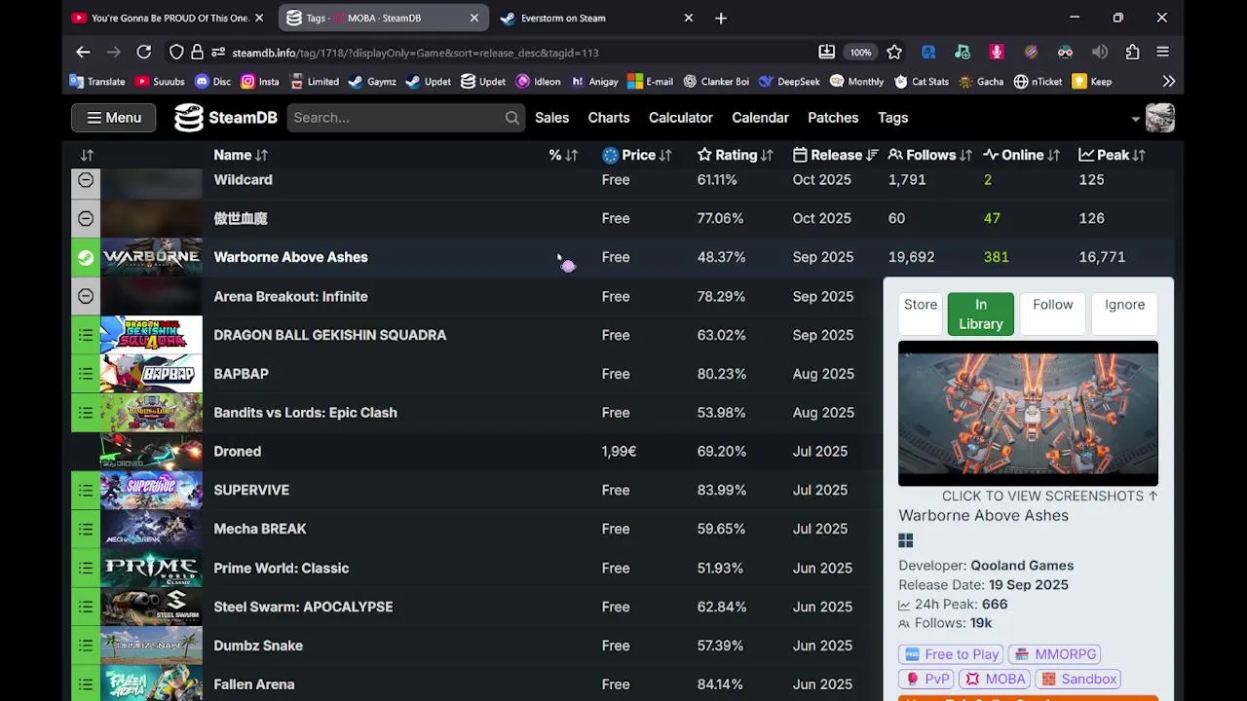Screen dimensions: 1247x701
Task: Open the DeepSeek bookmark
Action: click(x=789, y=82)
